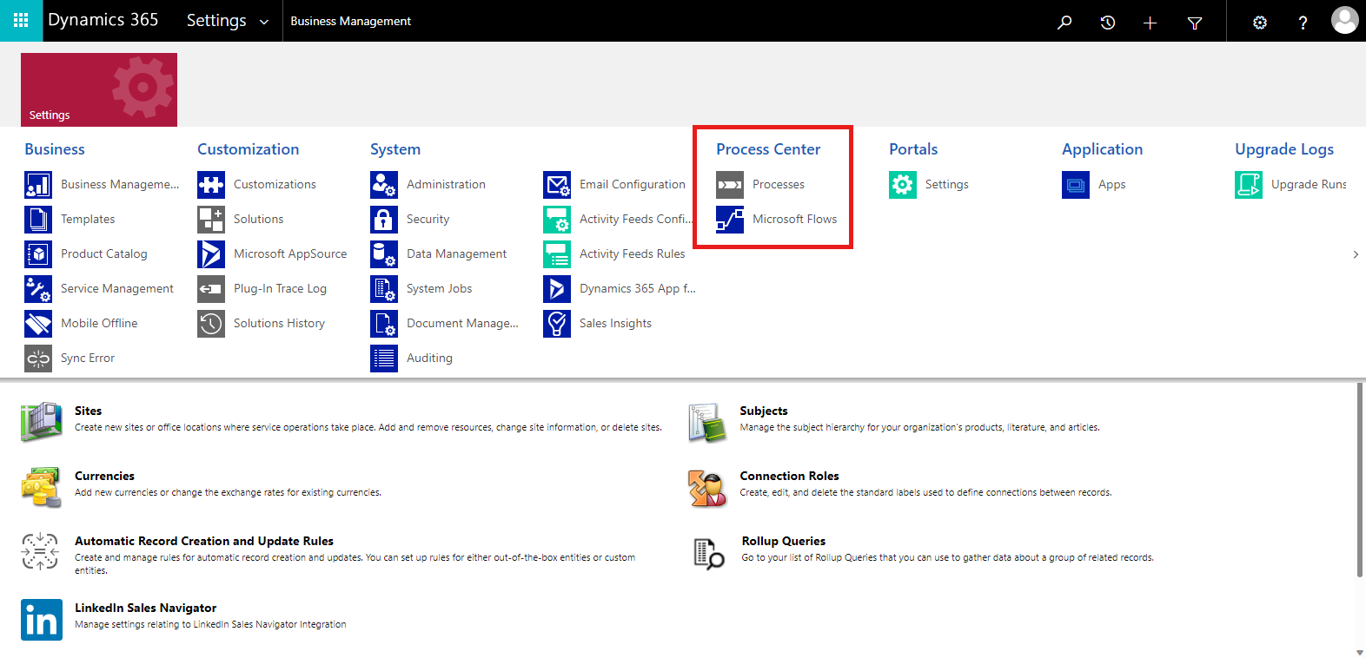Open Business Management breadcrumb in top bar
1366x658 pixels.
coord(351,21)
